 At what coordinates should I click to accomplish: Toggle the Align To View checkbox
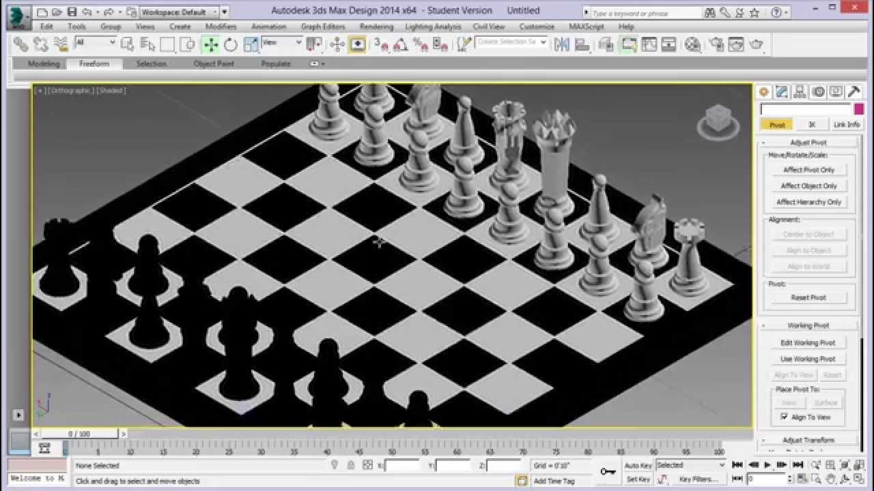[x=784, y=417]
